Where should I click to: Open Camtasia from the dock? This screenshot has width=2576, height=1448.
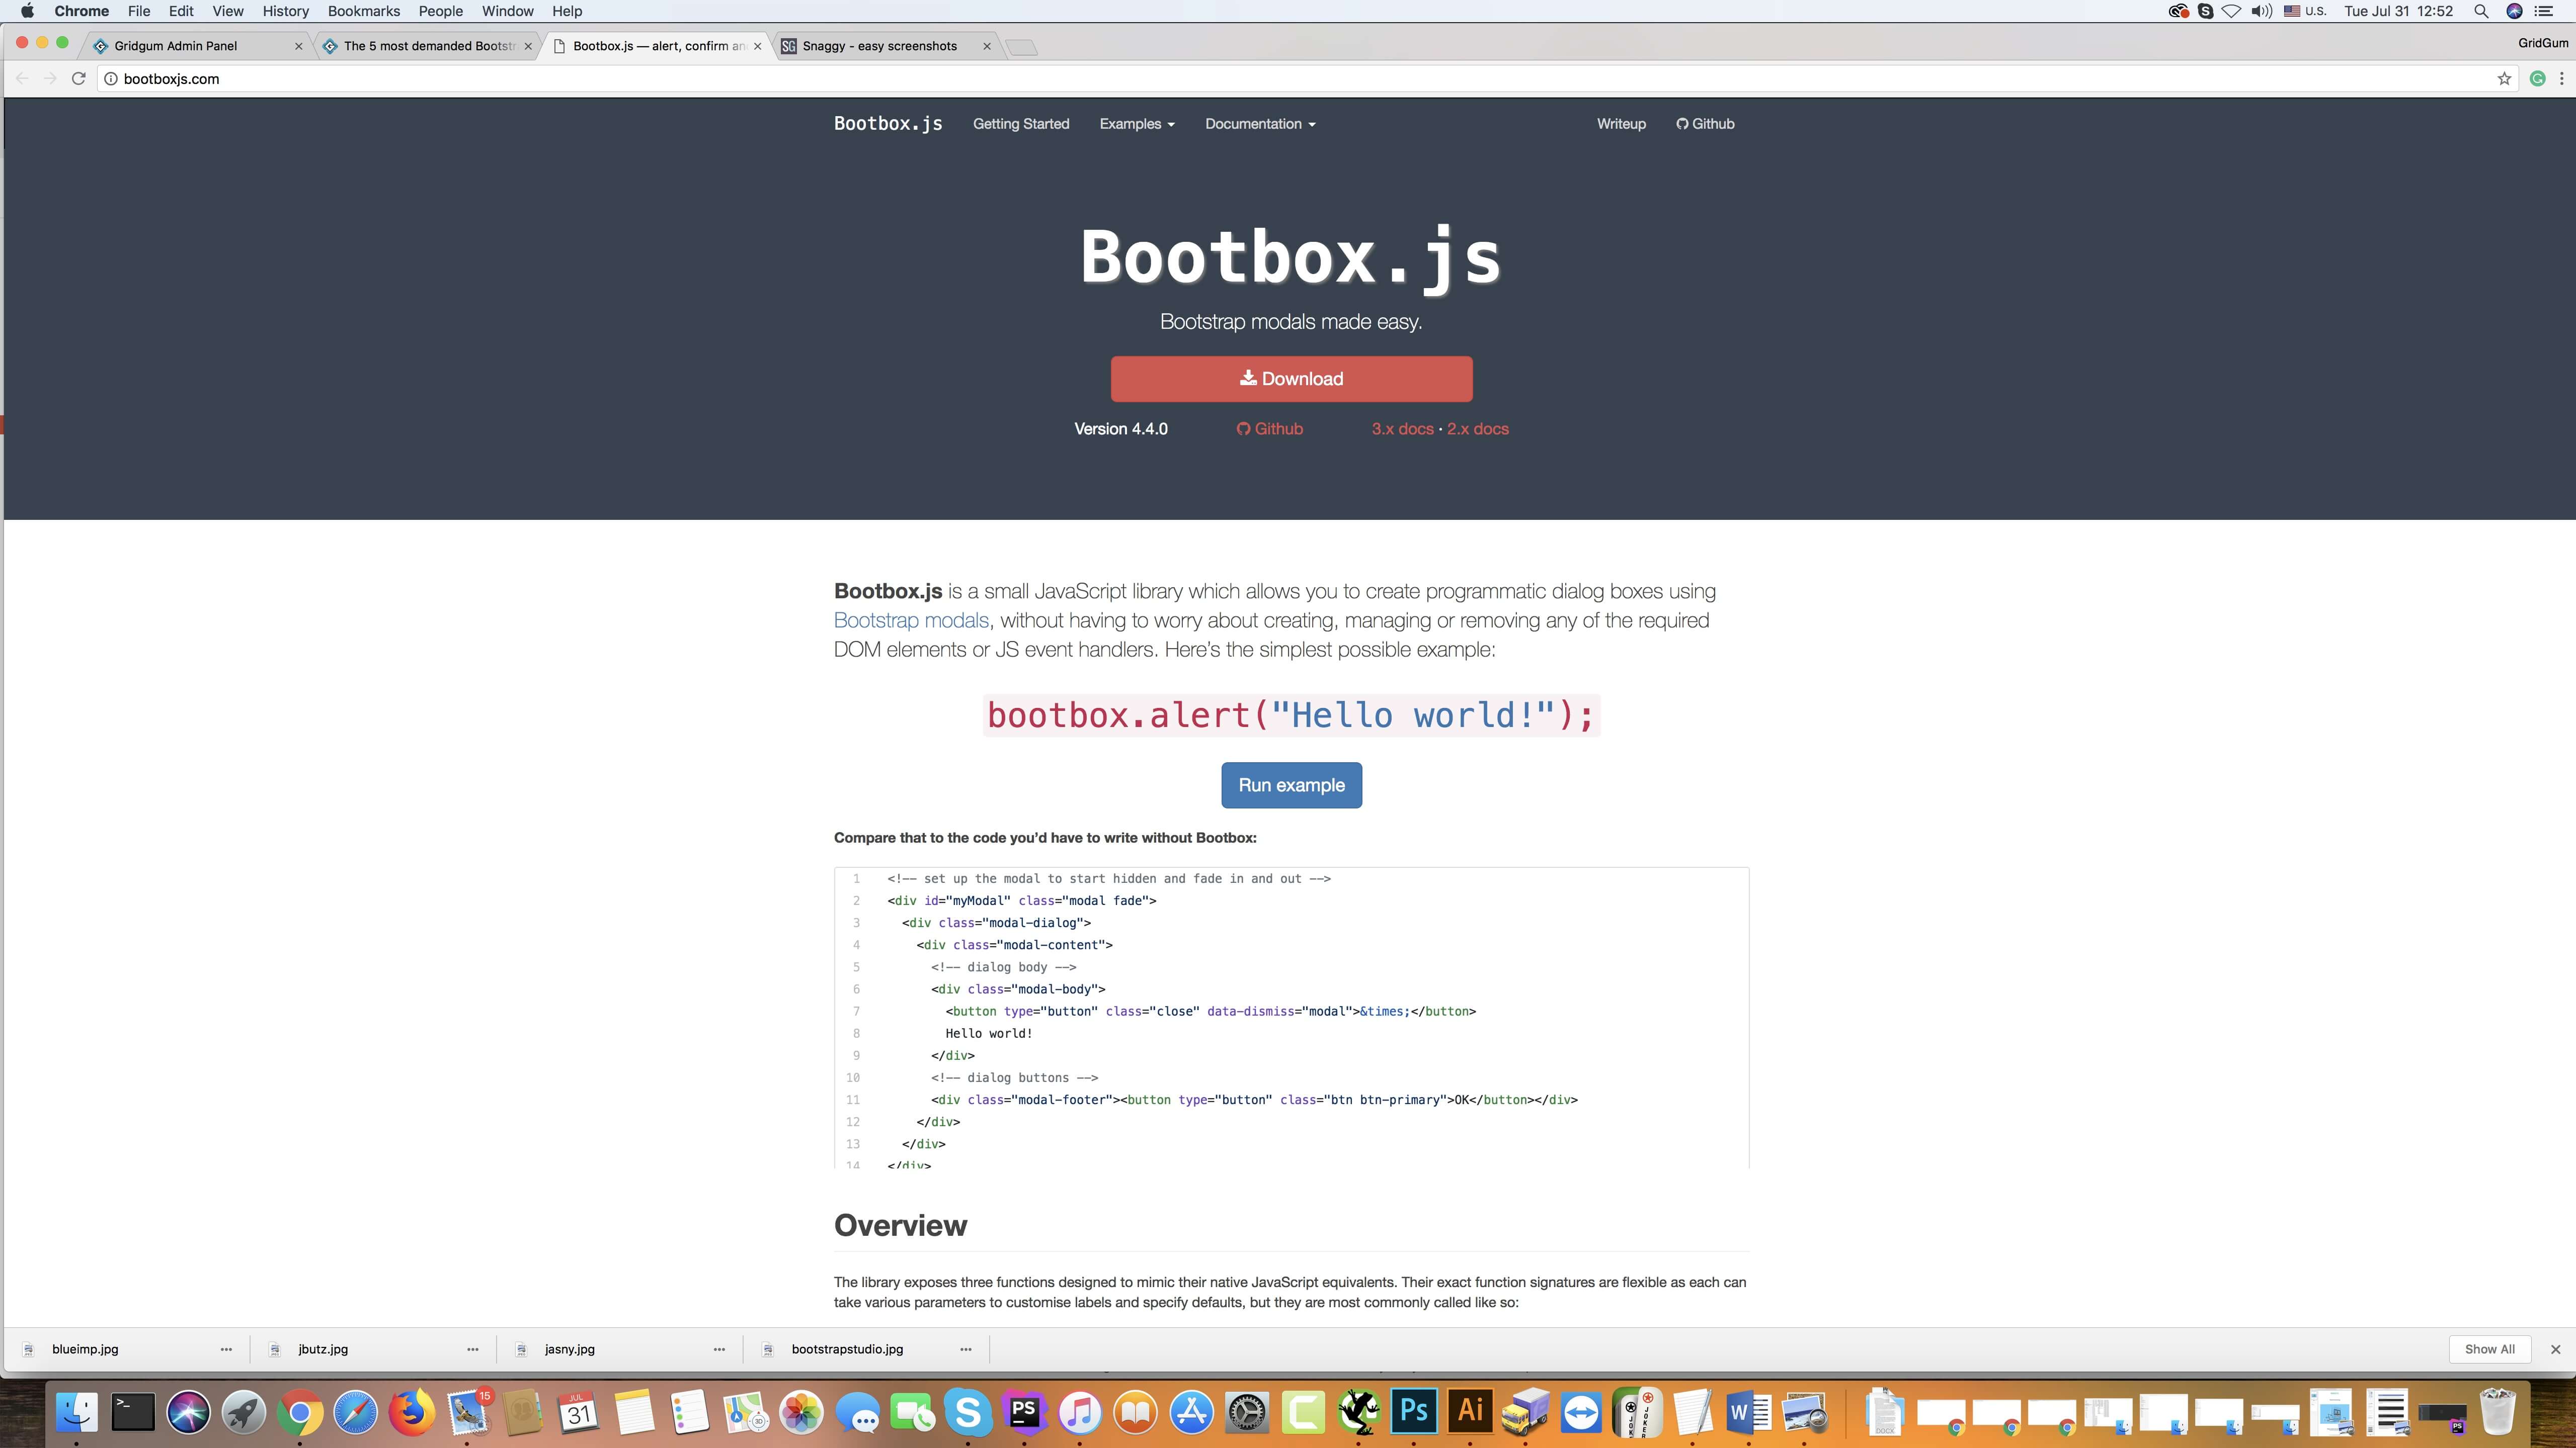click(1303, 1412)
